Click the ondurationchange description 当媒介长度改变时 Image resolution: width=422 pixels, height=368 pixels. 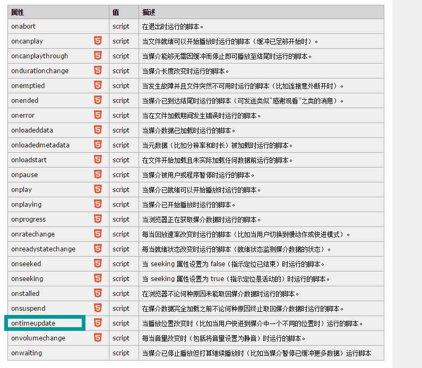(185, 71)
